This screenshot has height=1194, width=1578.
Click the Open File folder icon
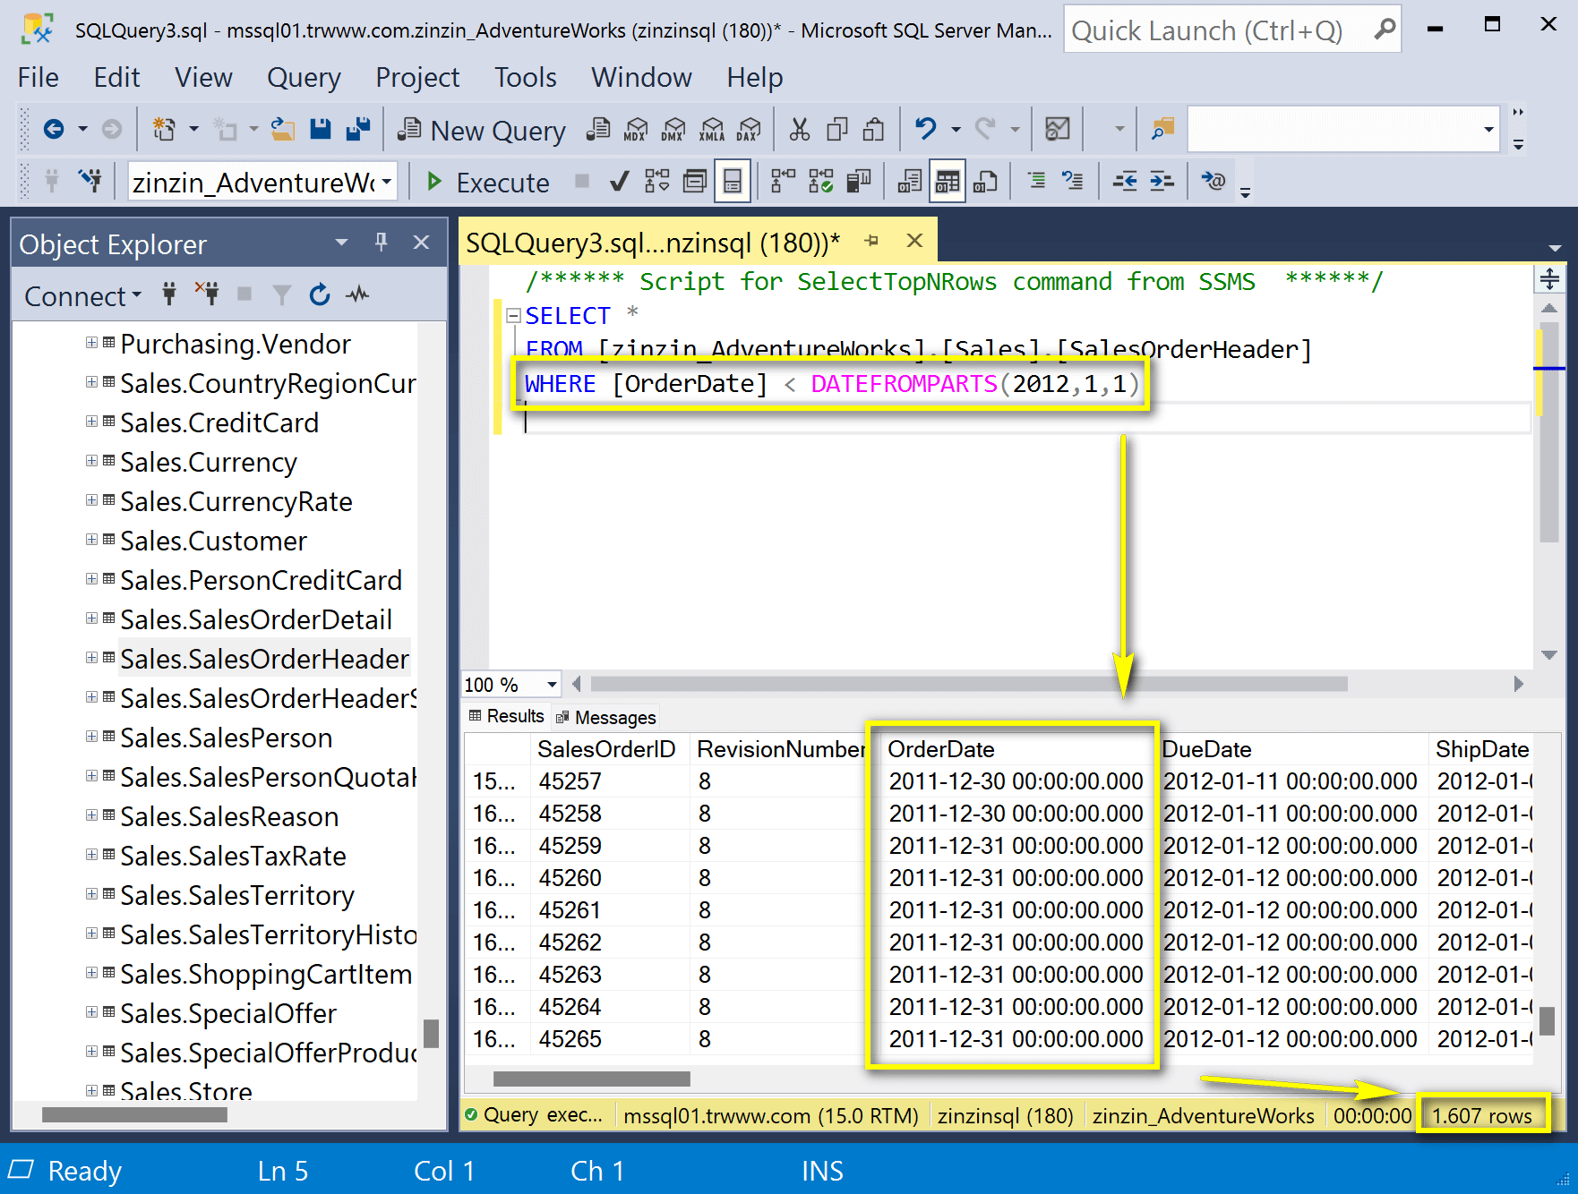point(283,130)
